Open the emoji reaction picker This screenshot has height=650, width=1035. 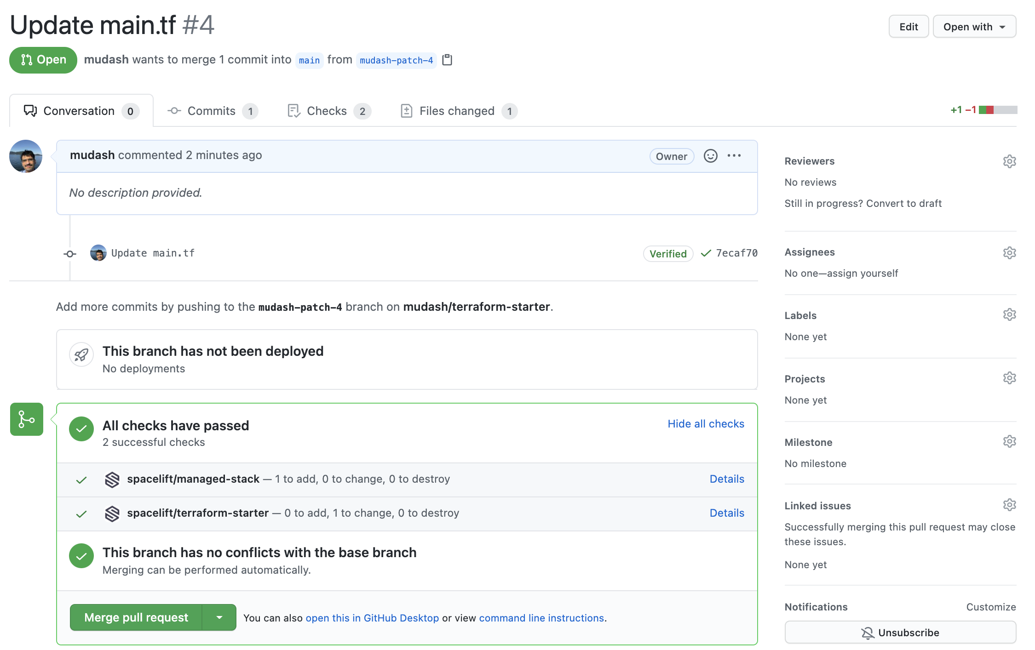tap(710, 156)
